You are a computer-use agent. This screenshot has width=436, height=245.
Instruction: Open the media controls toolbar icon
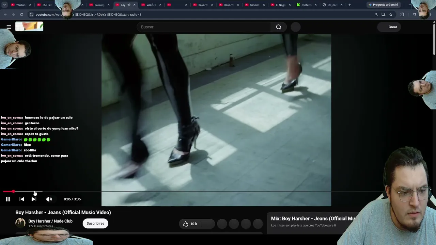414,15
